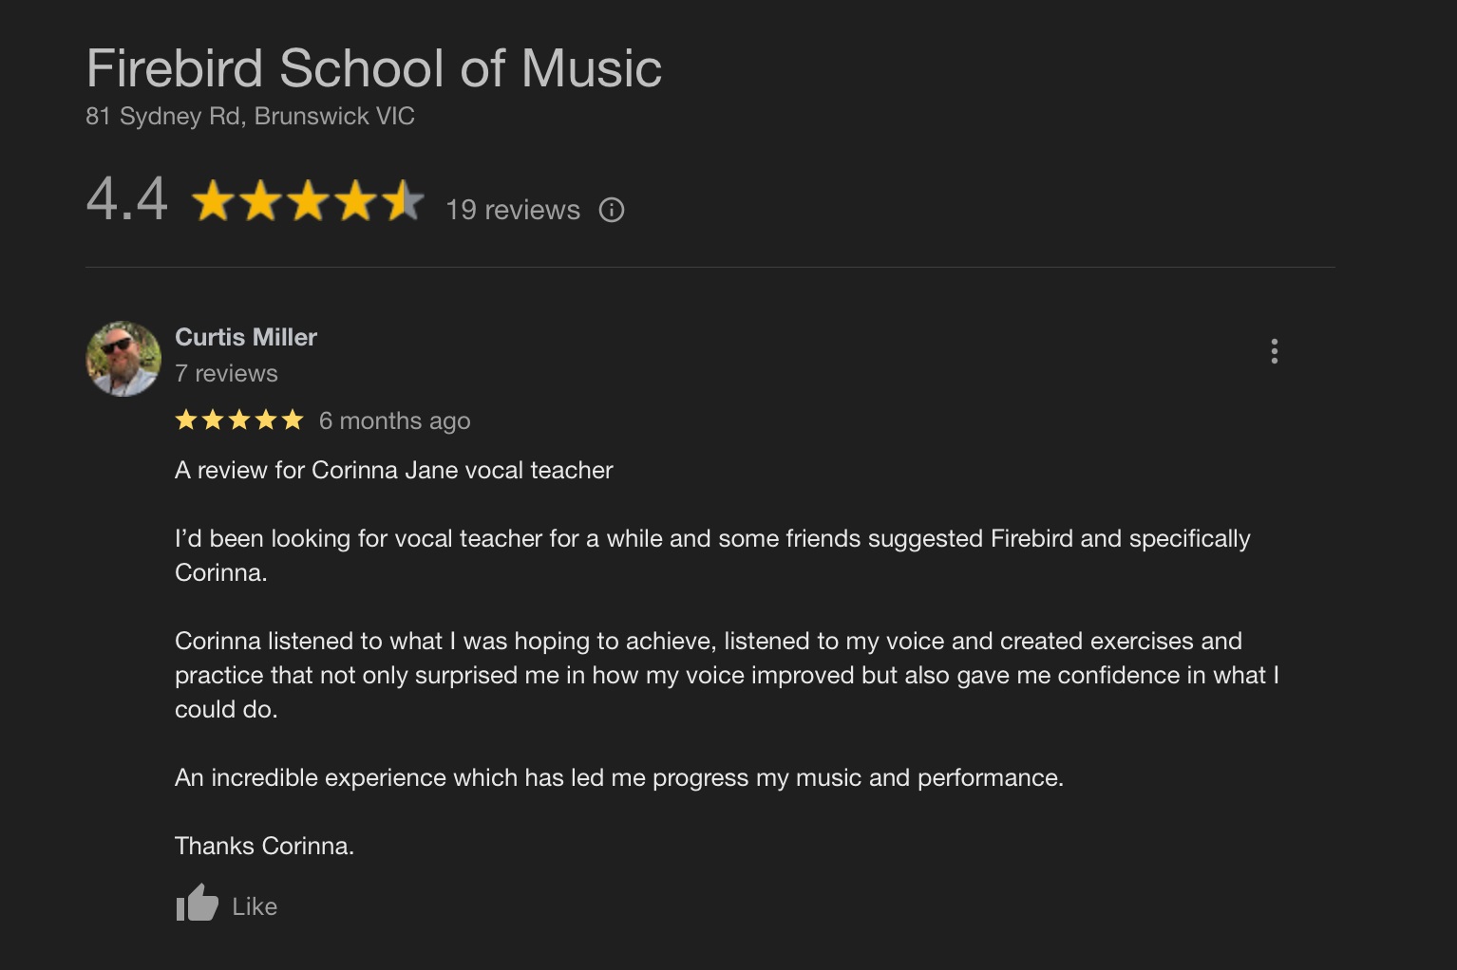Click the overall gold star rating row
The width and height of the screenshot is (1457, 970).
308,201
